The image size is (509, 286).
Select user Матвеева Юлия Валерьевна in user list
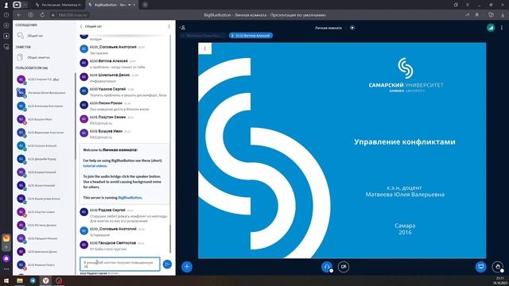(x=44, y=93)
